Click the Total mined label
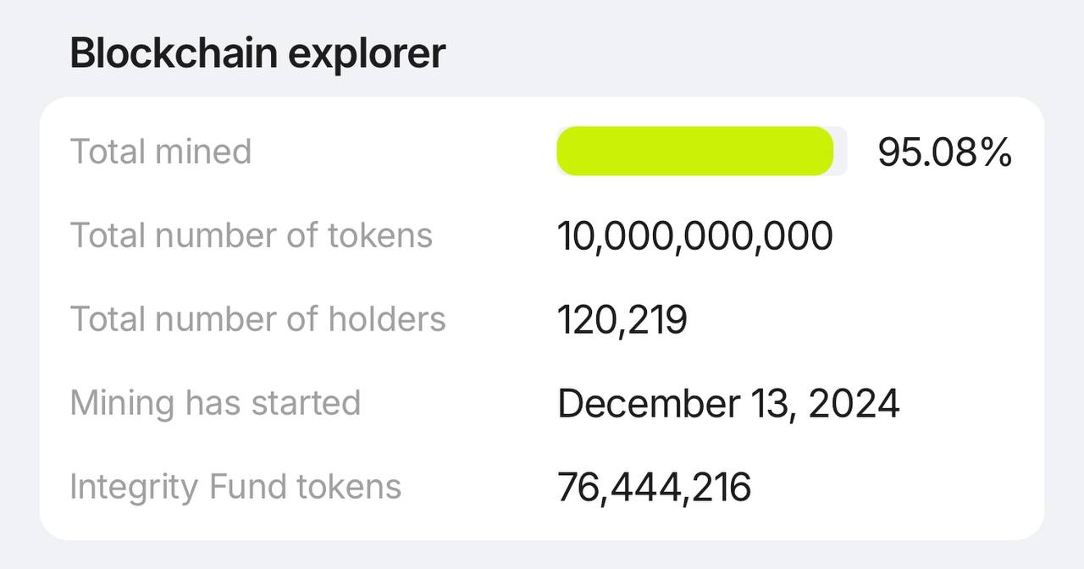Screen dimensions: 1084x569 point(161,152)
